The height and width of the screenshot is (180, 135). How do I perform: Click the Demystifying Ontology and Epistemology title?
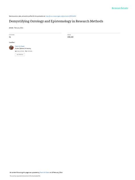tap(56, 21)
